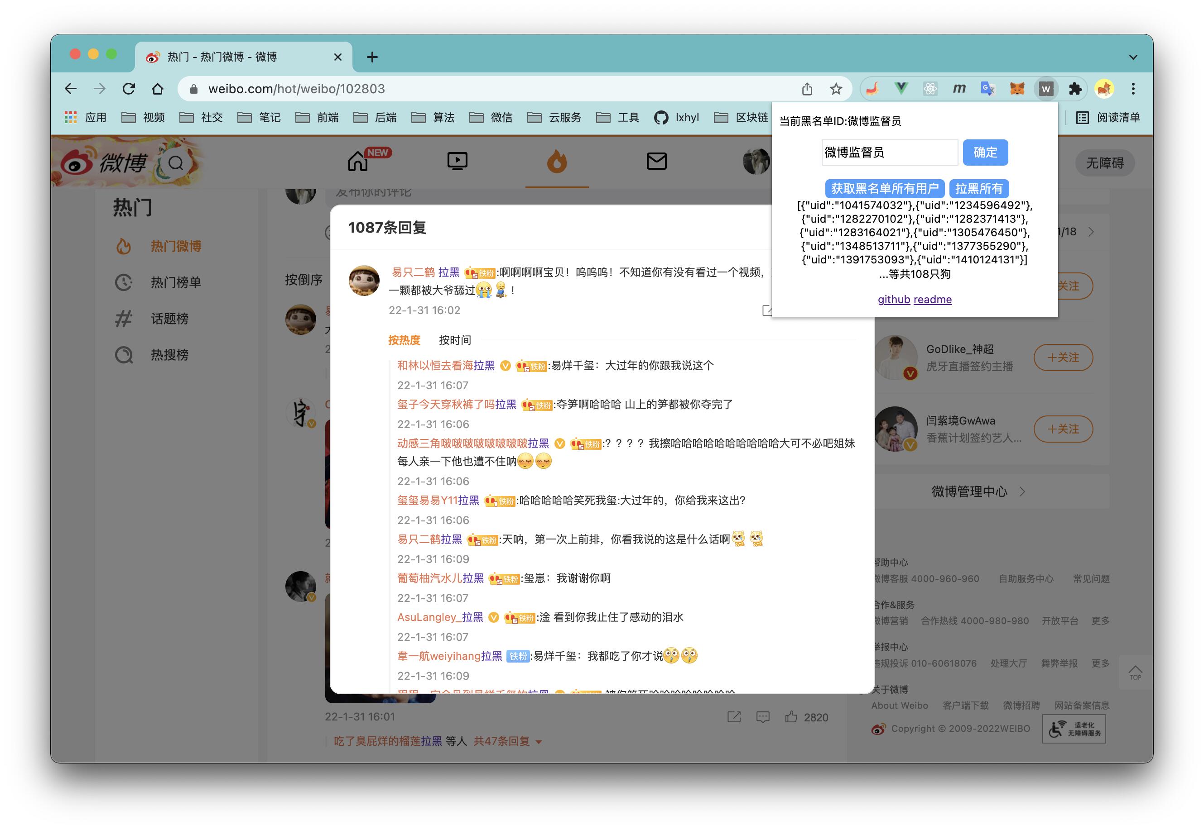This screenshot has height=830, width=1204.
Task: Click the MetaMask fox extension icon
Action: 1016,89
